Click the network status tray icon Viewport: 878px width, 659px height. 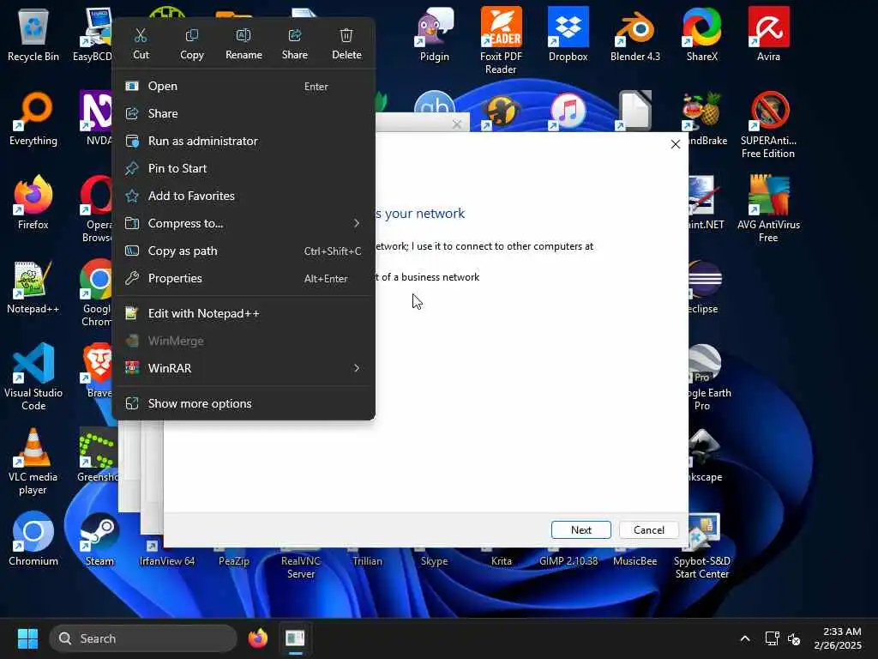tap(773, 638)
